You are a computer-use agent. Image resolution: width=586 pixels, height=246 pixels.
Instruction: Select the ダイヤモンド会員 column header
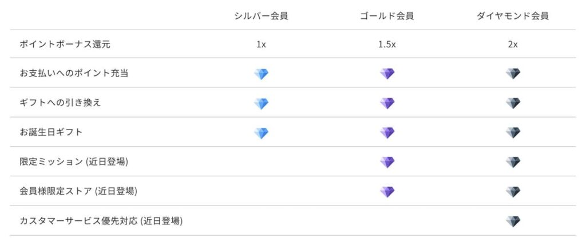click(513, 16)
